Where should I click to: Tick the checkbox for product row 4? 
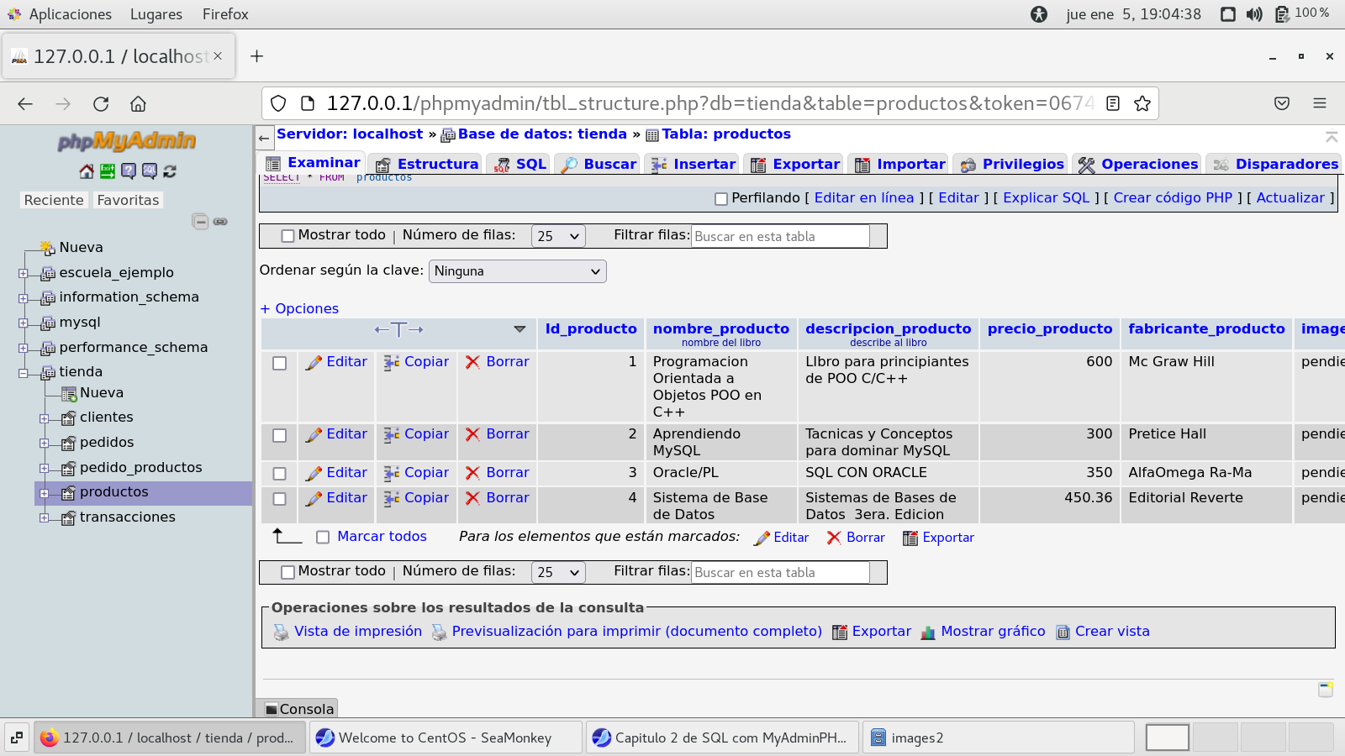pyautogui.click(x=279, y=499)
